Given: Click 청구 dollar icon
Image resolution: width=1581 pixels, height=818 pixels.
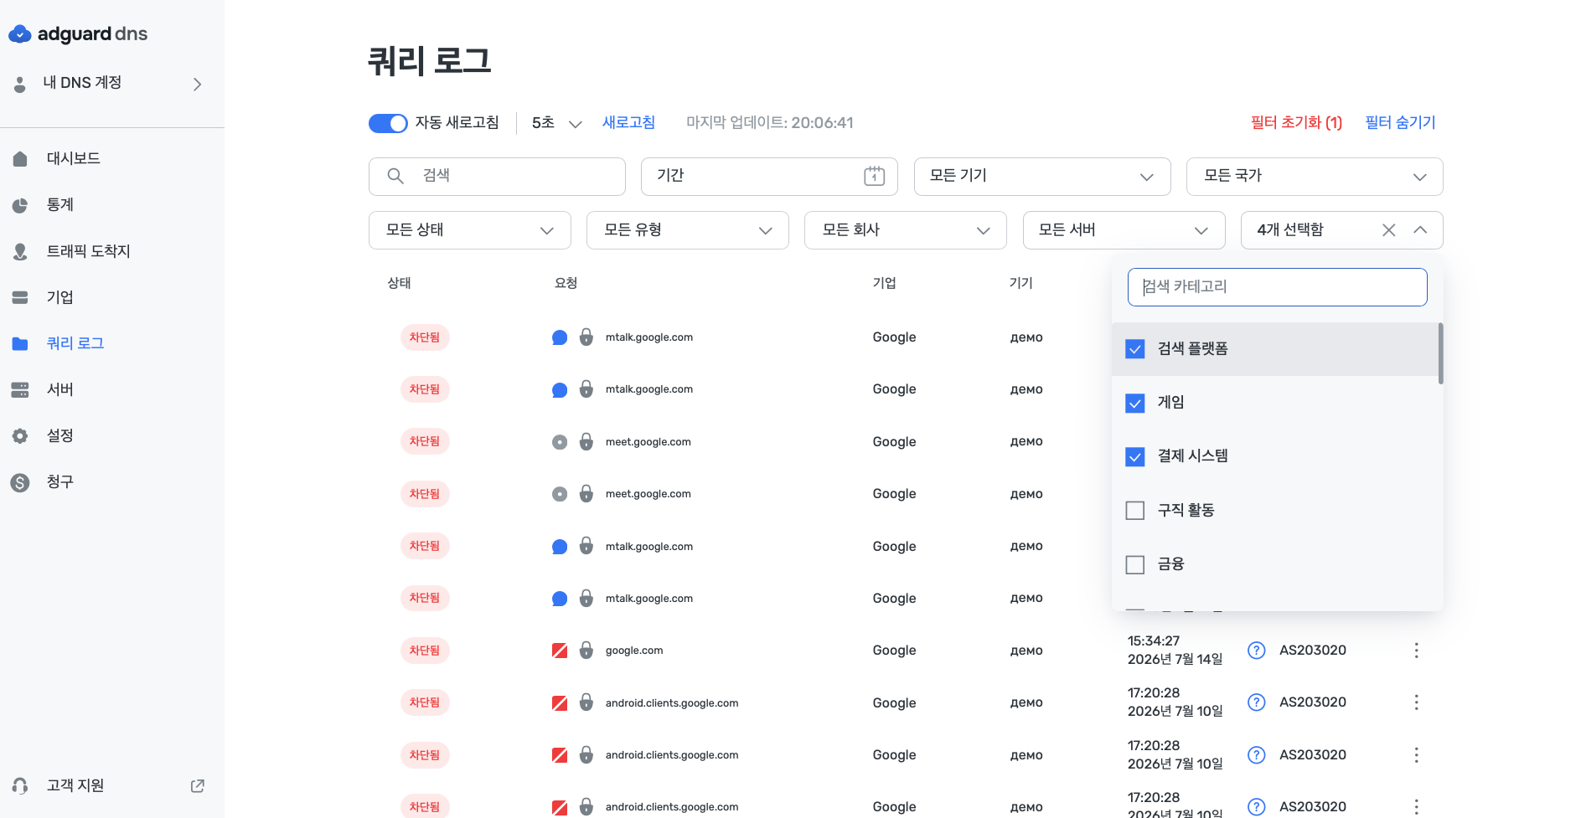Looking at the screenshot, I should point(20,482).
